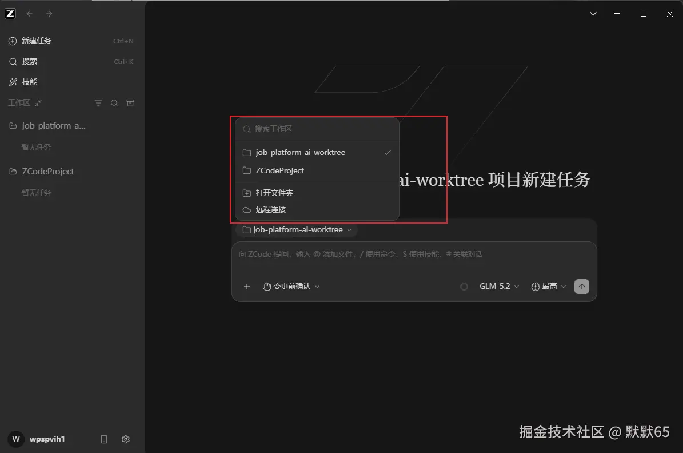The width and height of the screenshot is (683, 453).
Task: Collapse the workspace section arrows icon
Action: (x=38, y=103)
